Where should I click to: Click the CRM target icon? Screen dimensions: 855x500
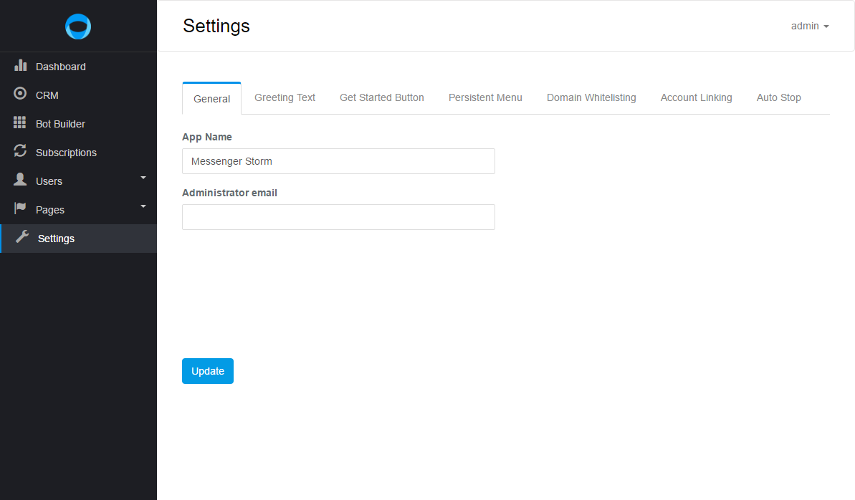click(20, 95)
